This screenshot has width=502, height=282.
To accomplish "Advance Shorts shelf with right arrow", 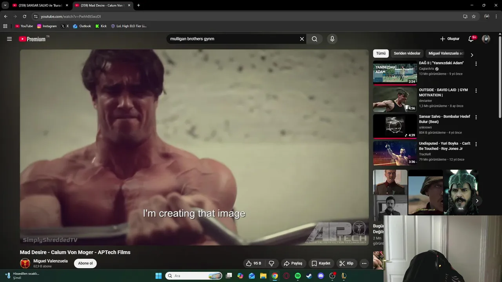I will pyautogui.click(x=477, y=201).
